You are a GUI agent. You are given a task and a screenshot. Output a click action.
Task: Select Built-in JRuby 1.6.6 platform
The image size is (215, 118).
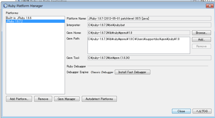[x=35, y=18]
